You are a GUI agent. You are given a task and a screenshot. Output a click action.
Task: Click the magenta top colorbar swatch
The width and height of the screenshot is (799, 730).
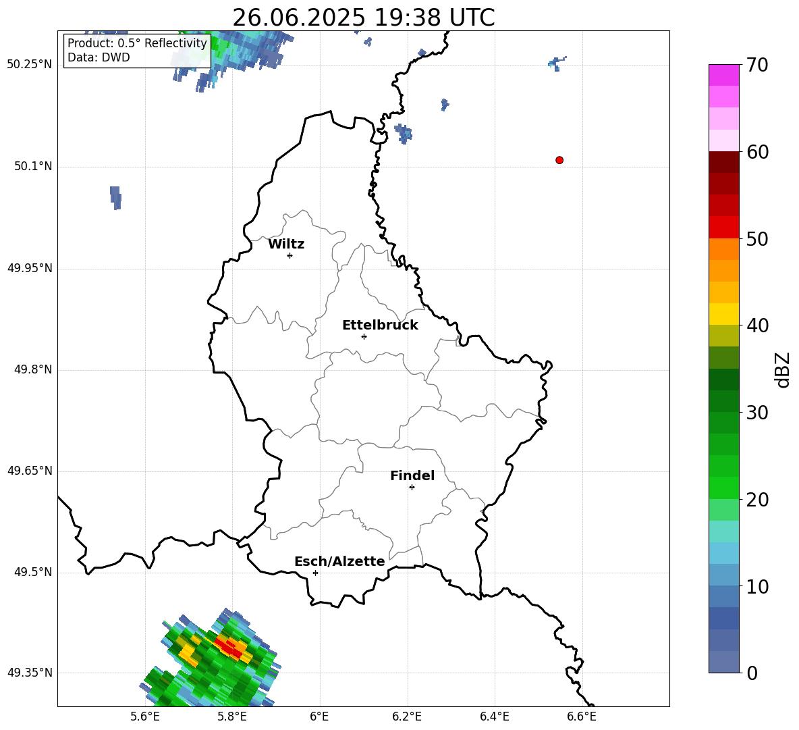click(723, 75)
